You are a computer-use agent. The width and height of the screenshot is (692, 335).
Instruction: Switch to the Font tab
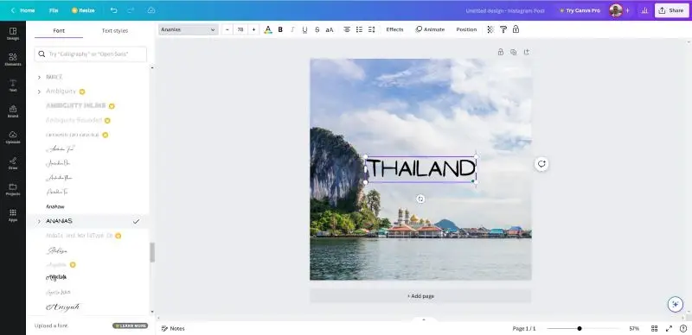pos(59,31)
